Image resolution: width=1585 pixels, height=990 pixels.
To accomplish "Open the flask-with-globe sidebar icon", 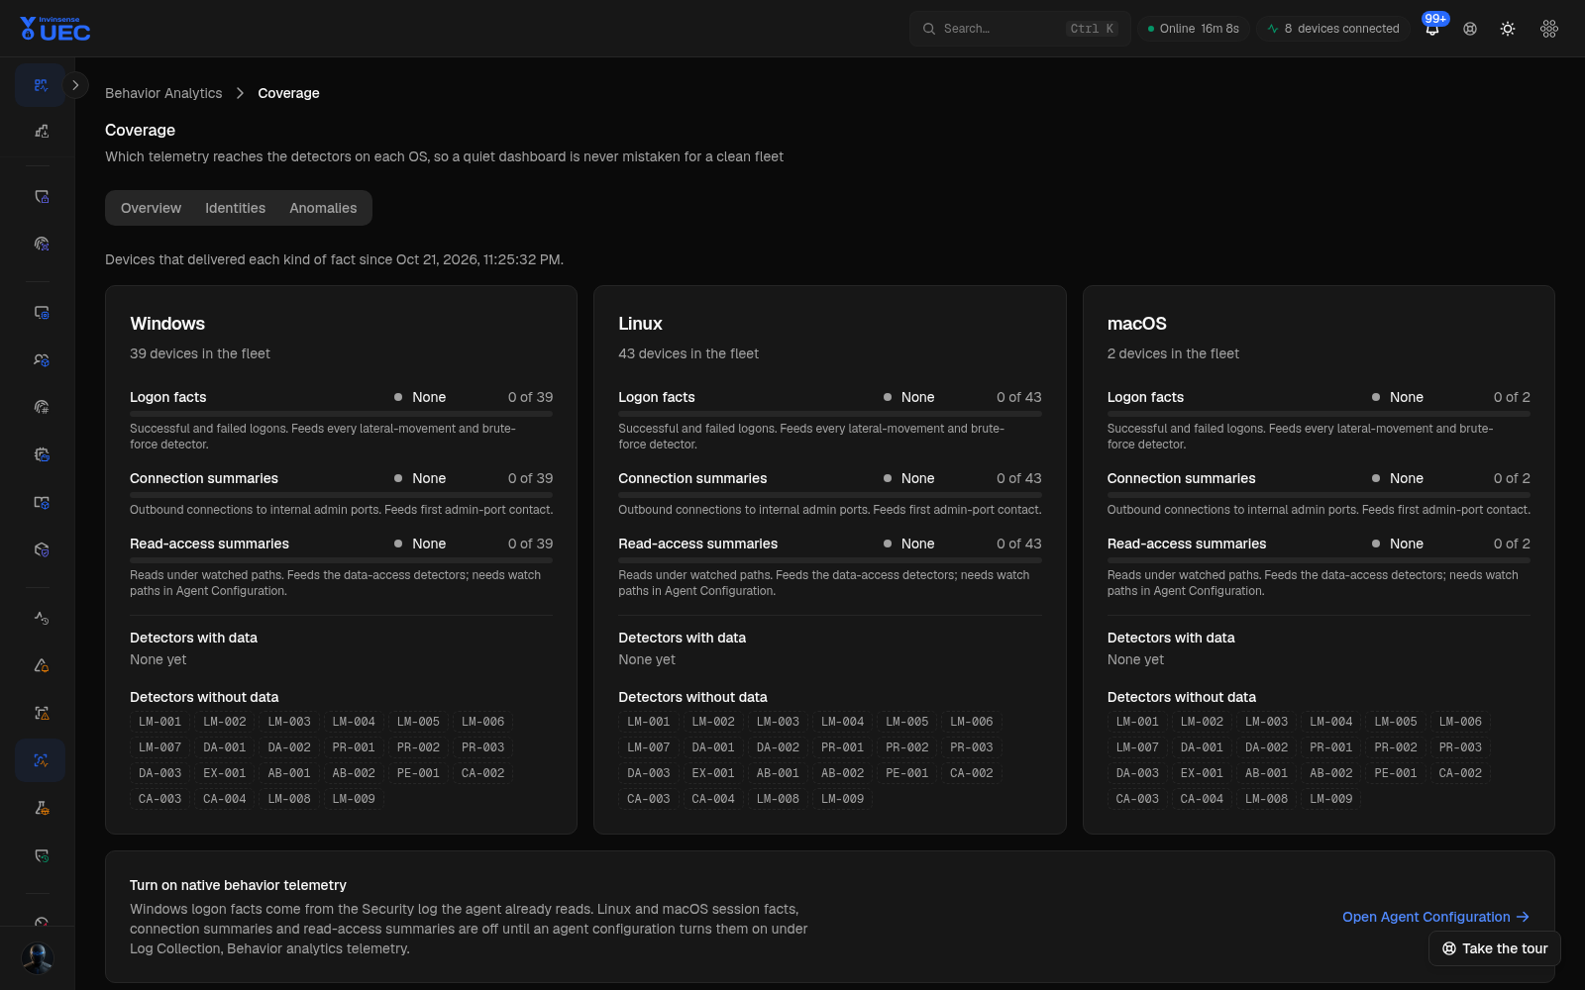I will coord(41,808).
